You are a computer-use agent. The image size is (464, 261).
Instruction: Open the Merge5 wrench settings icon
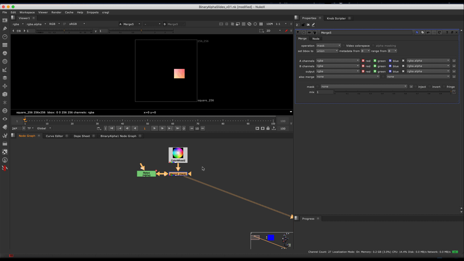(315, 33)
